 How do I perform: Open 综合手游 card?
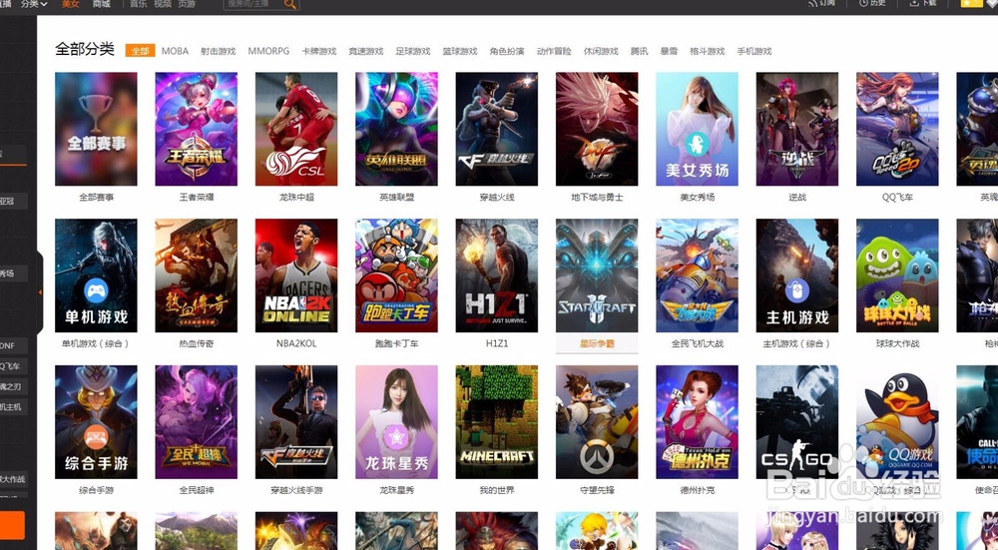click(96, 422)
